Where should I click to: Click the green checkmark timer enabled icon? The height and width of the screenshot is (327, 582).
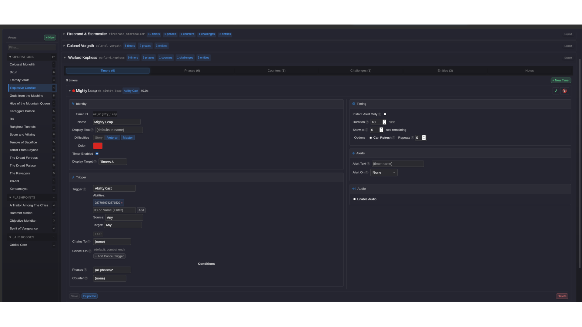(556, 91)
